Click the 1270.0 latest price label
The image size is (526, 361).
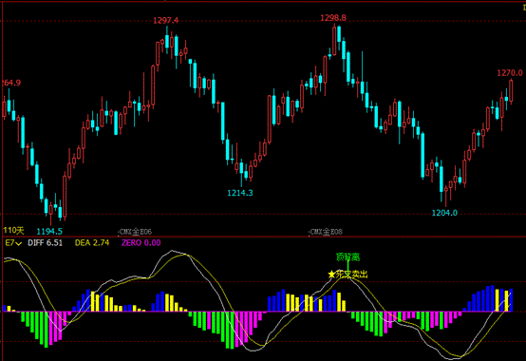click(x=510, y=73)
